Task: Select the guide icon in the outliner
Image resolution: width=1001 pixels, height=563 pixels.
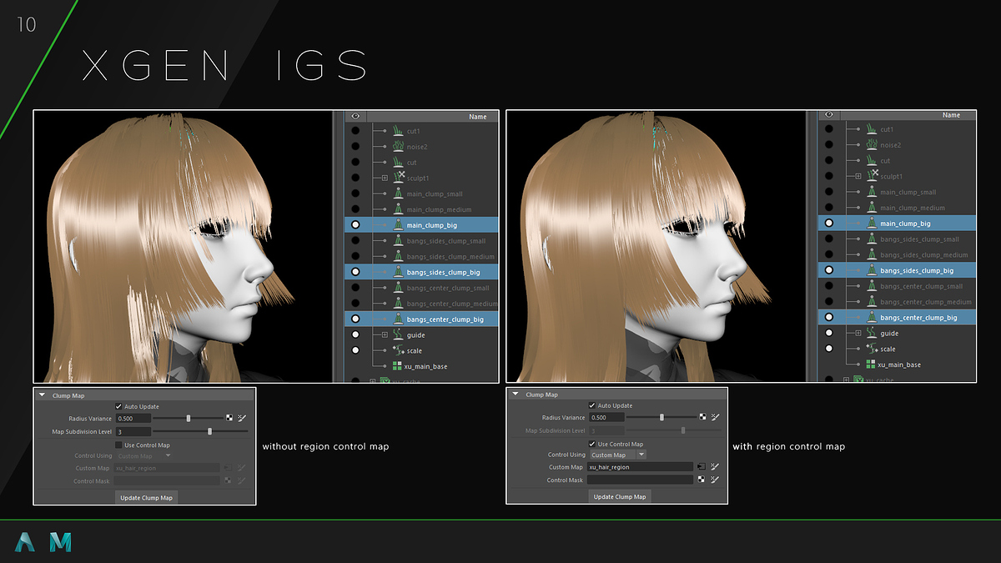Action: point(396,335)
